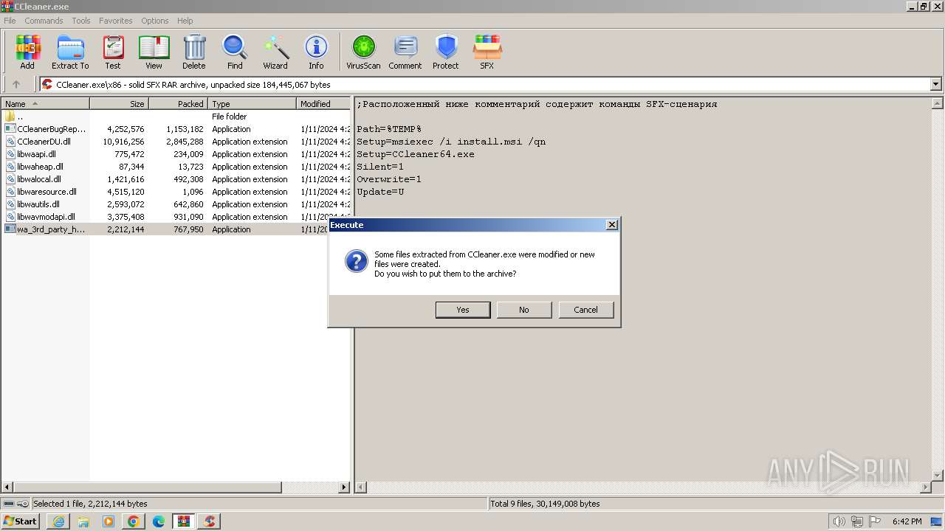Open File Explorer from taskbar
This screenshot has height=531, width=945.
[x=83, y=521]
